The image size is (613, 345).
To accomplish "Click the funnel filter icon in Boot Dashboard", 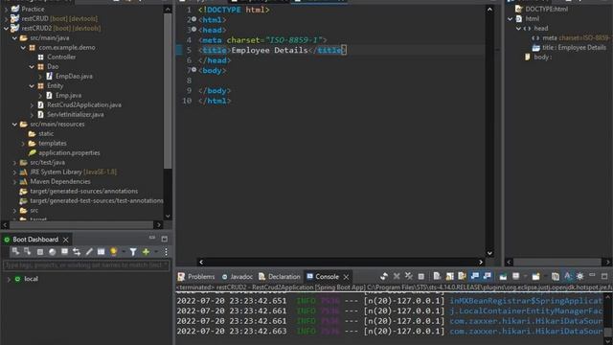I will [133, 252].
